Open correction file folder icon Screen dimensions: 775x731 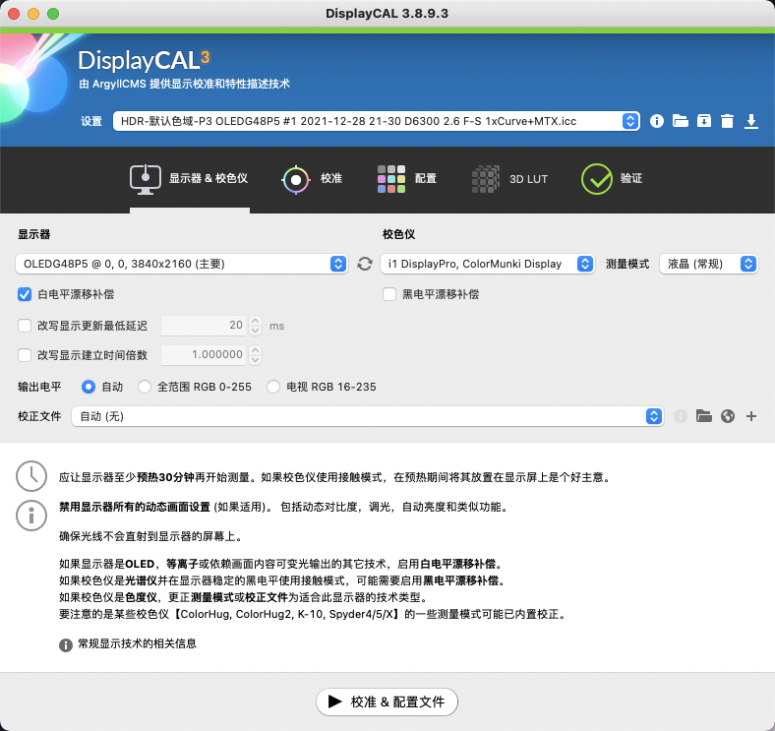coord(704,416)
